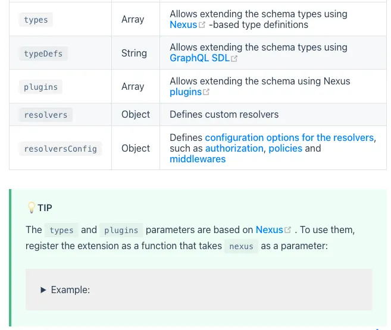The height and width of the screenshot is (330, 391).
Task: Follow the Nexus link in the tip box
Action: point(269,230)
